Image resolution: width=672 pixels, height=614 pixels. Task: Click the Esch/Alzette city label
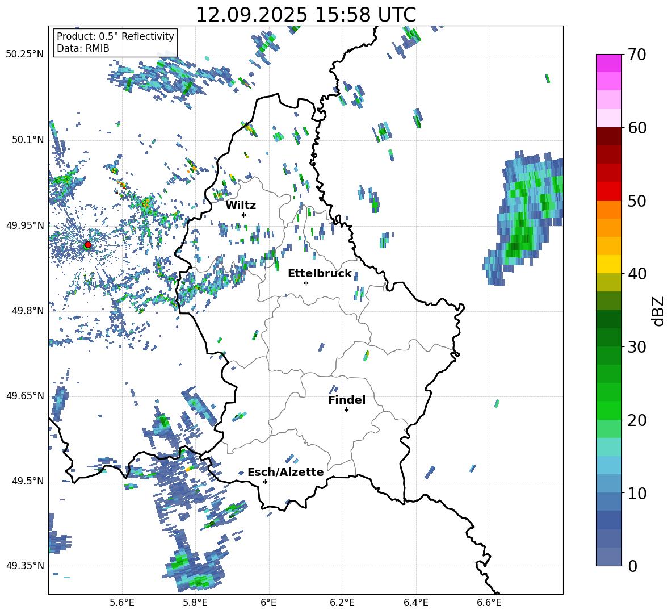pos(285,472)
